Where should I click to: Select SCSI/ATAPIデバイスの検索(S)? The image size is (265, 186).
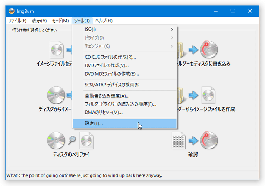click(x=125, y=85)
